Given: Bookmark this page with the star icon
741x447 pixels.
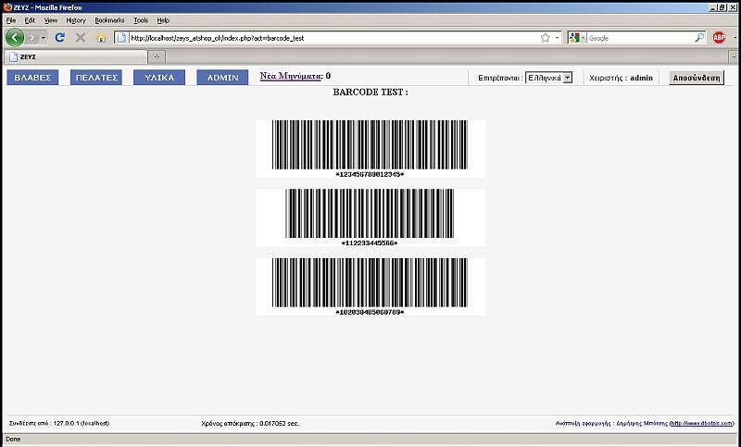Looking at the screenshot, I should pos(546,38).
